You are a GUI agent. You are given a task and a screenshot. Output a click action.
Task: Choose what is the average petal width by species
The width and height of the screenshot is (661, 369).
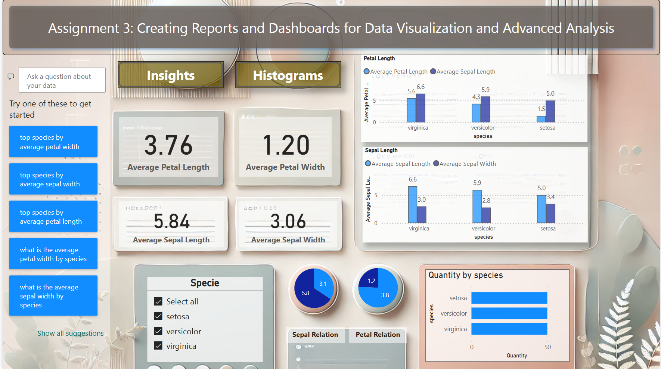tap(53, 254)
